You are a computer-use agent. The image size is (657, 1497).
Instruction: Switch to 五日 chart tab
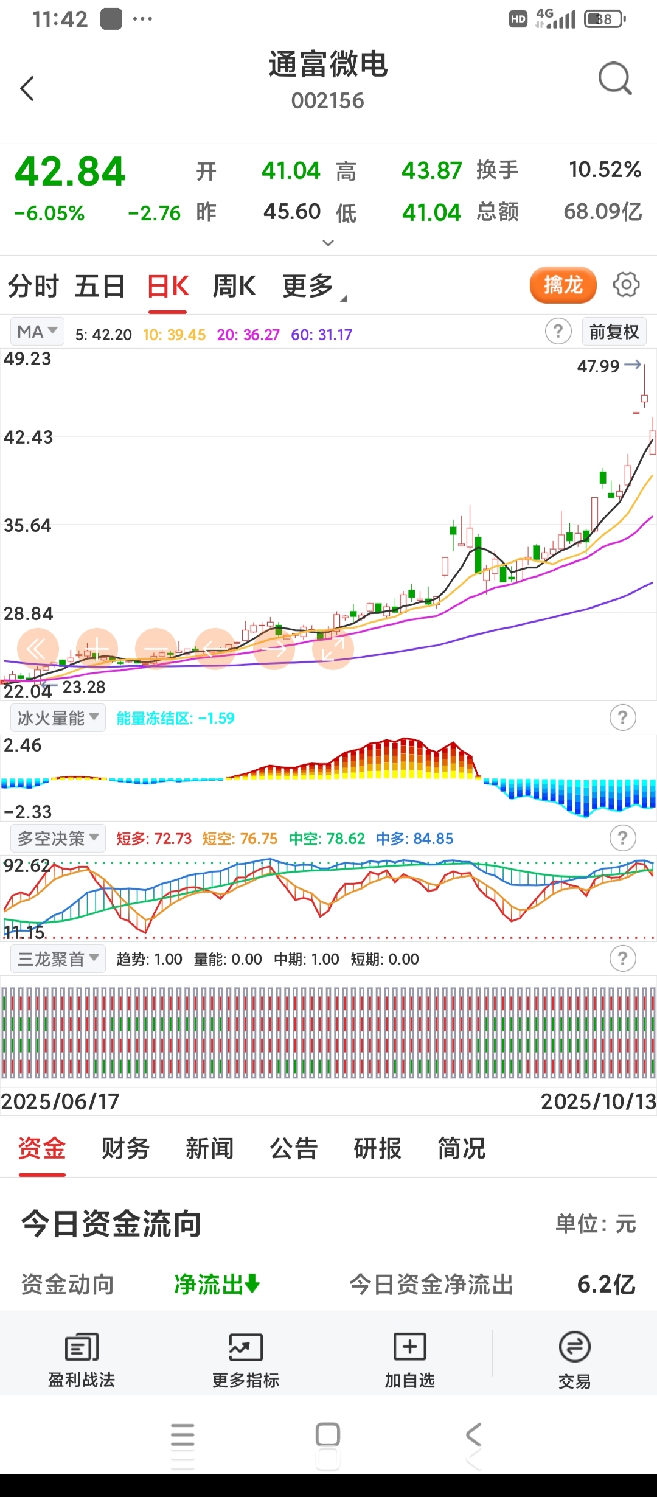coord(100,286)
